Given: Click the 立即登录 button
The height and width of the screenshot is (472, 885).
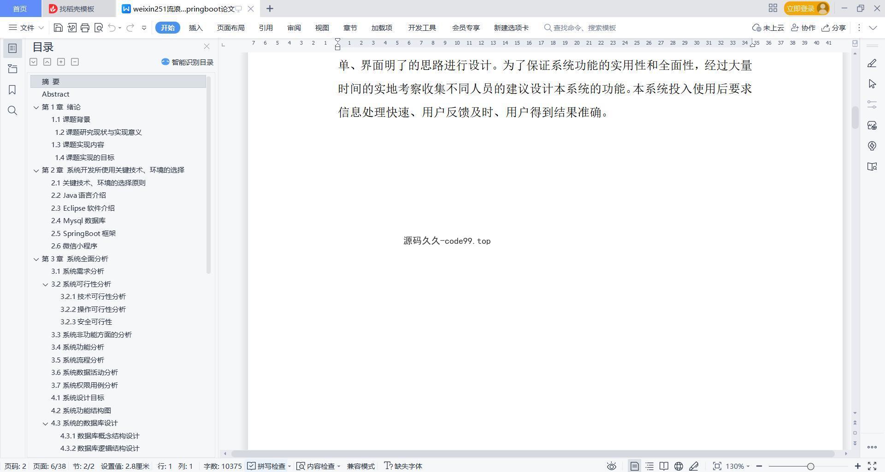Looking at the screenshot, I should [807, 8].
